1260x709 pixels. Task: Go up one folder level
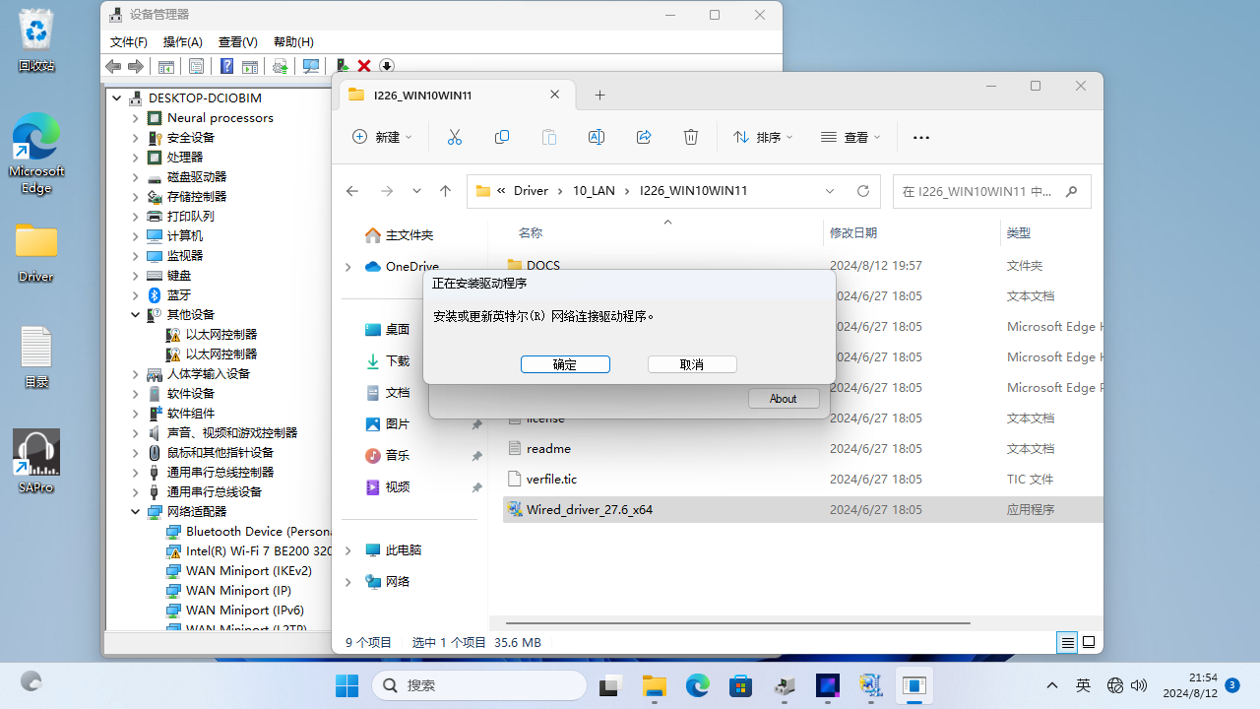(x=445, y=191)
